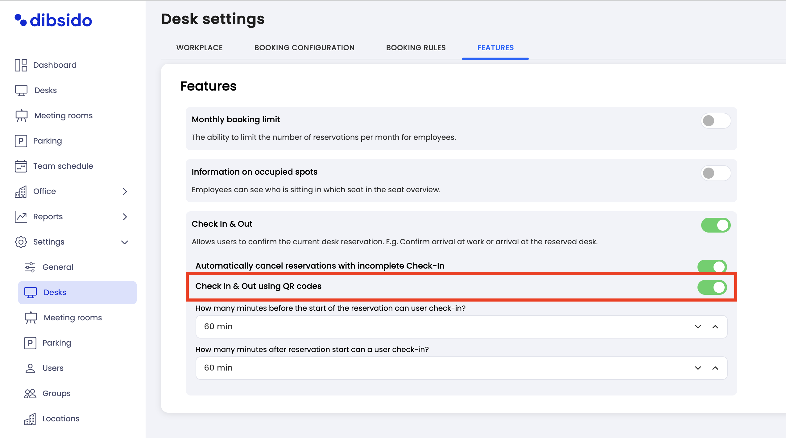This screenshot has width=786, height=438.
Task: Click the Locations building icon
Action: point(30,419)
